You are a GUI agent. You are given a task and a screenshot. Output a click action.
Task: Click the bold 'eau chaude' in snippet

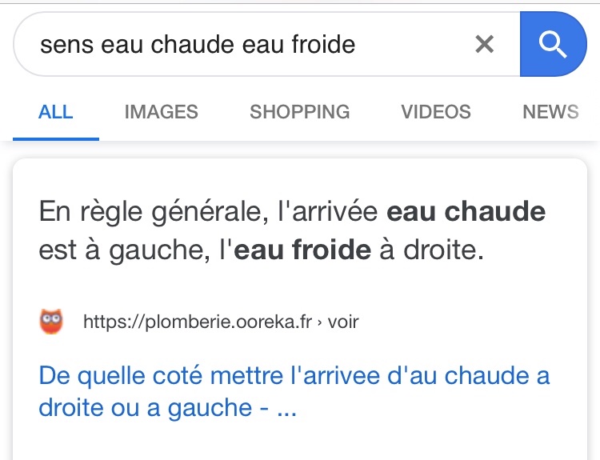tap(466, 211)
